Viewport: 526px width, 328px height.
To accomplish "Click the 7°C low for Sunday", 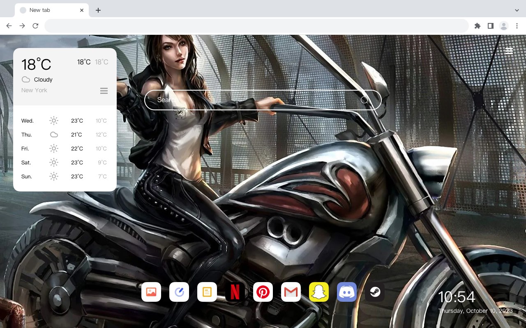I will [102, 176].
